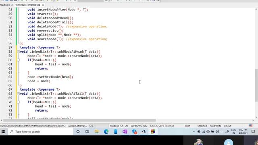Show hidden system tray icons chevron
This screenshot has width=258, height=145.
coord(194,132)
